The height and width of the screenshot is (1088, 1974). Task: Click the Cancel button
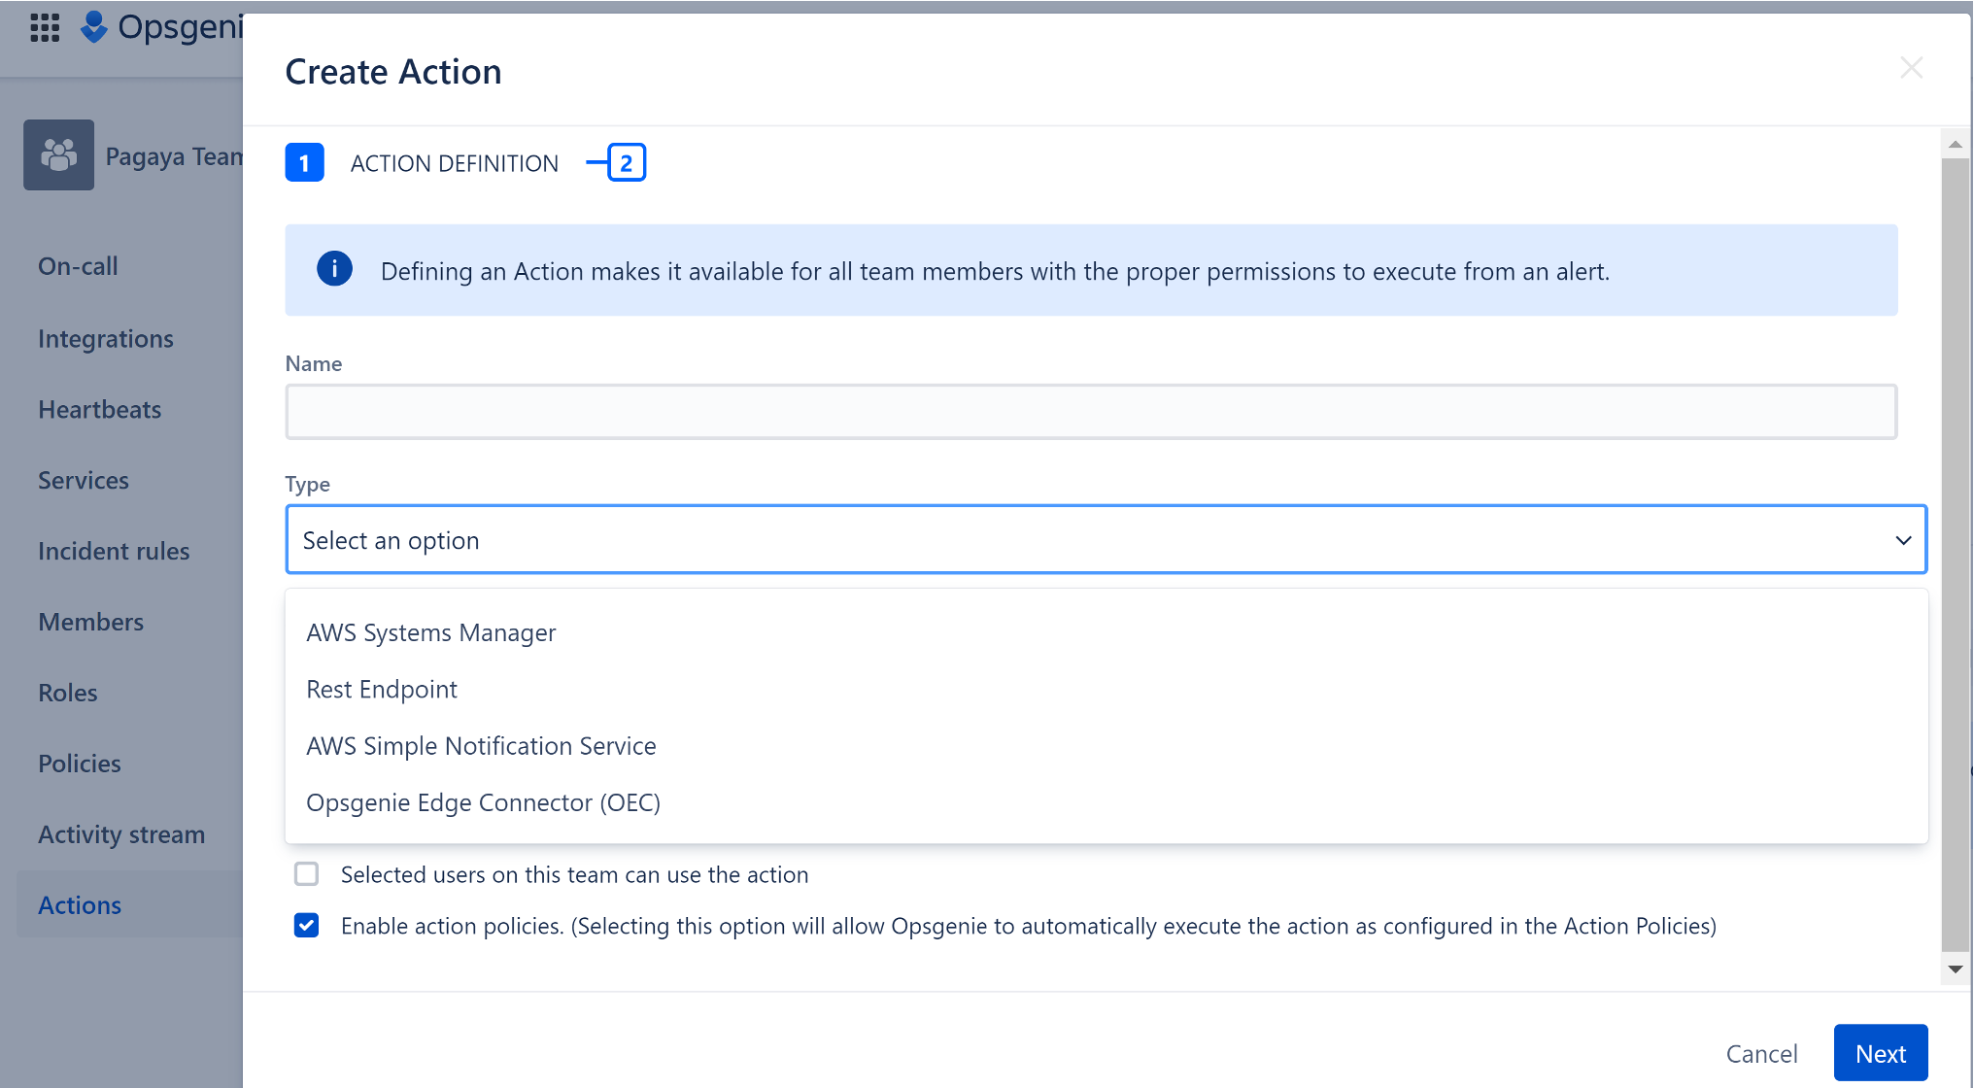pyautogui.click(x=1761, y=1053)
